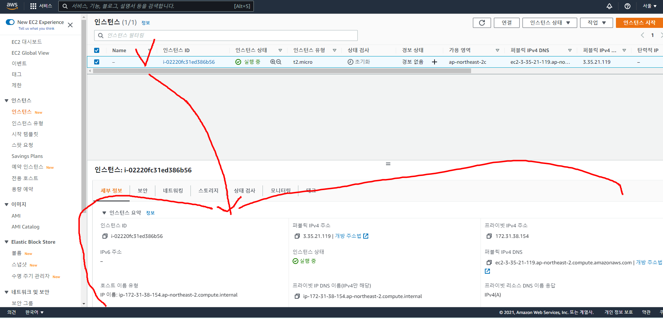
Task: Switch to the 세부 정보 tab
Action: 112,190
